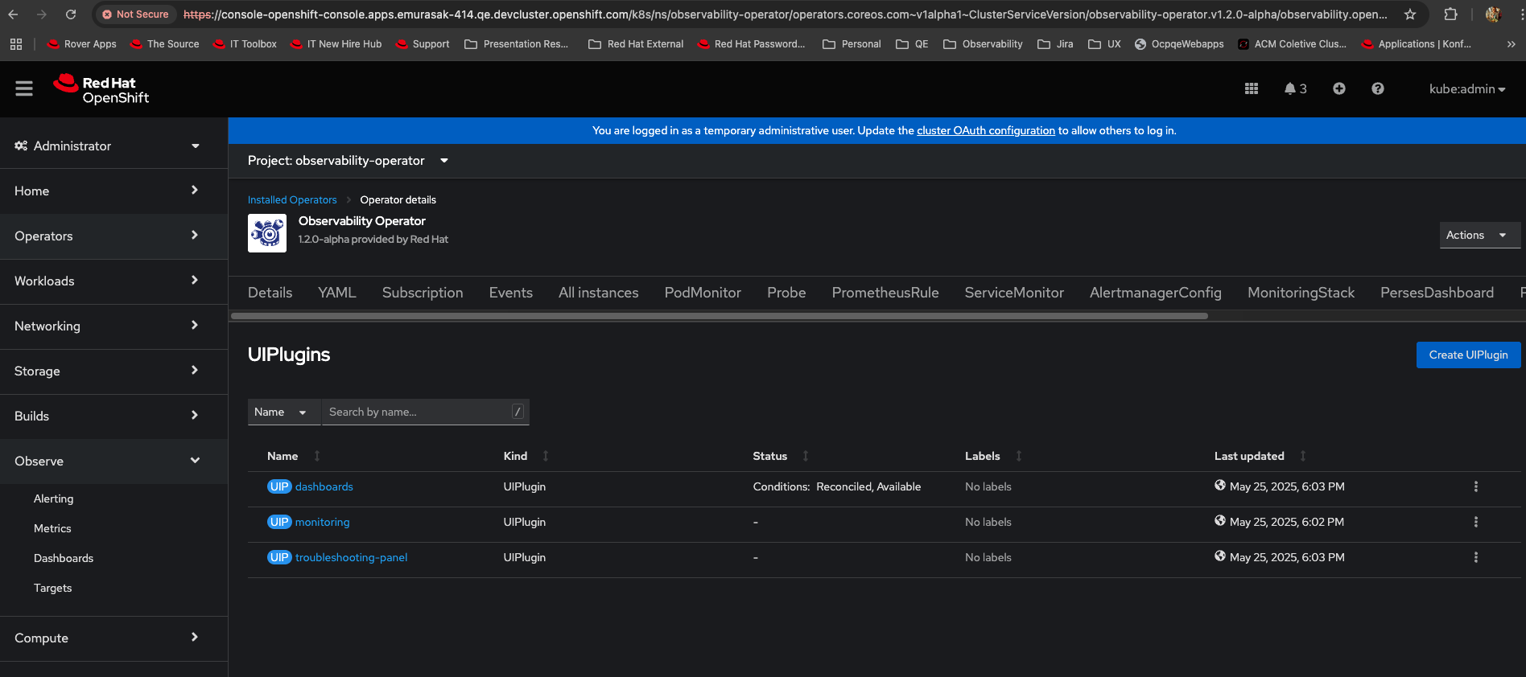Switch to the YAML tab
1526x677 pixels.
tap(336, 293)
